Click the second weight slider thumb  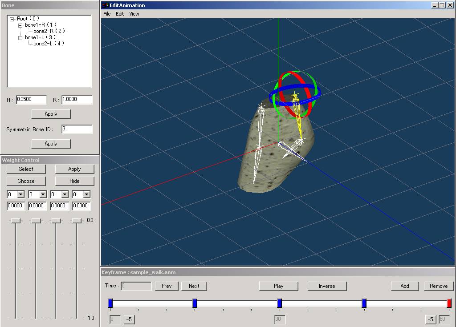tap(36, 221)
